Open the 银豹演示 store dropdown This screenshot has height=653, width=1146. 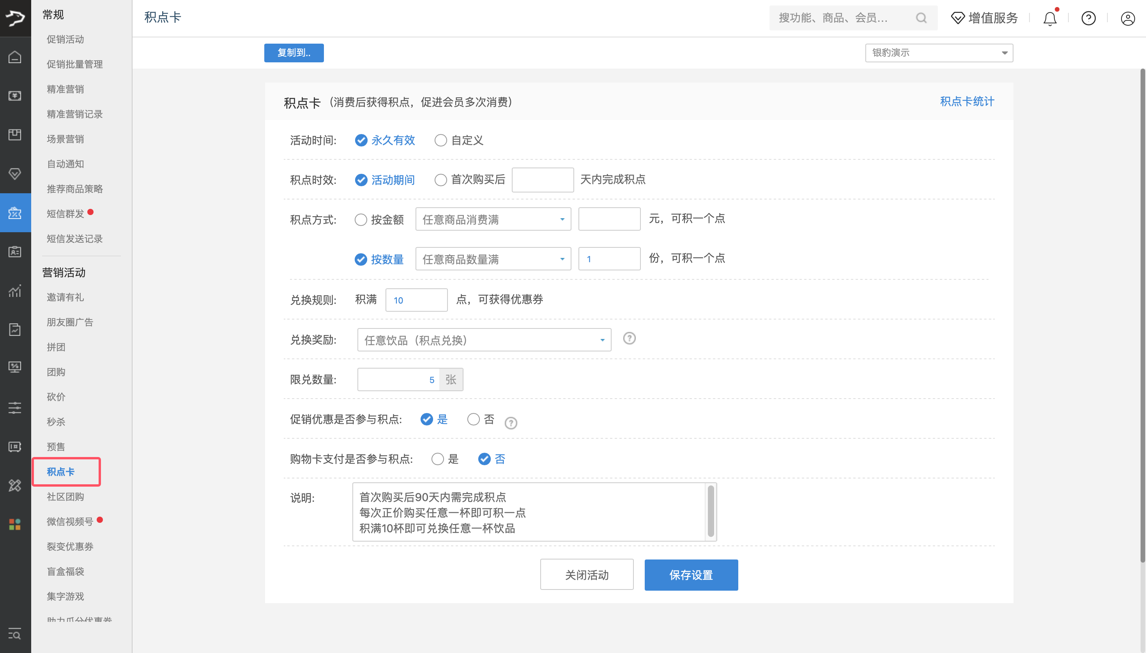pos(939,53)
